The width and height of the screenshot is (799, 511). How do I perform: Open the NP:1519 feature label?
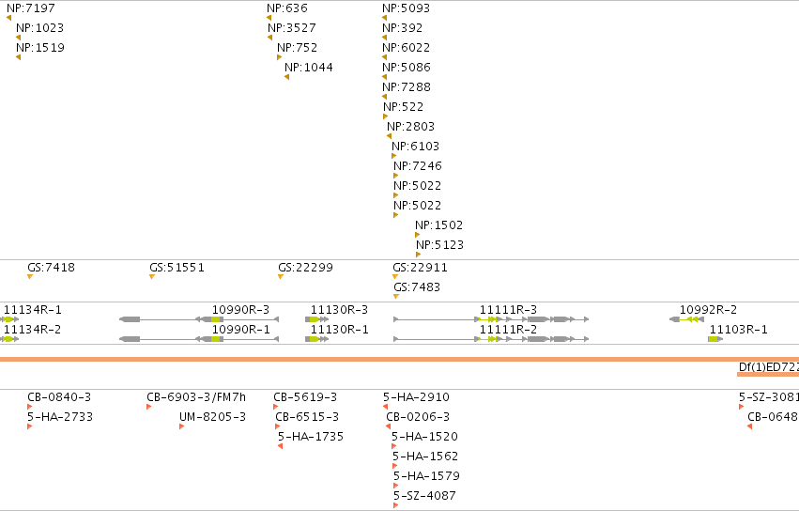40,48
